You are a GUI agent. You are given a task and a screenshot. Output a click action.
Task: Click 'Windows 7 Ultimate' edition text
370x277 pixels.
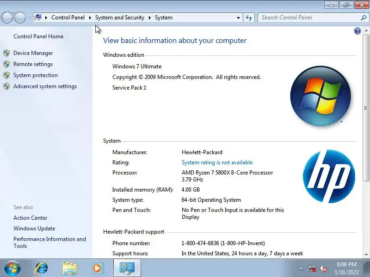(x=137, y=66)
